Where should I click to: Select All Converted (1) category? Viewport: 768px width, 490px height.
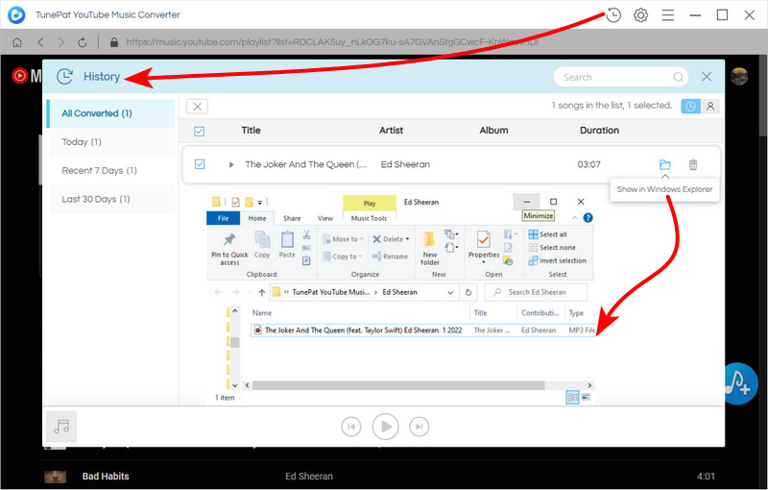tap(110, 113)
